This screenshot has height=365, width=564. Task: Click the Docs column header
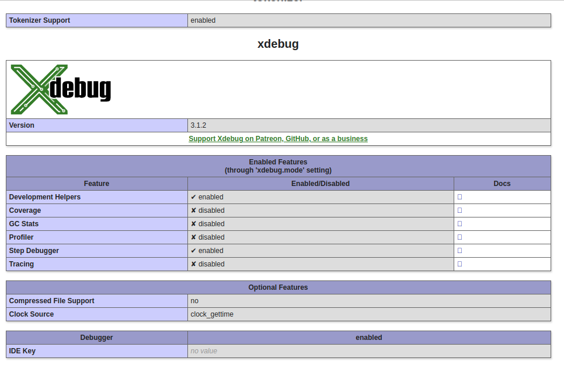tap(502, 184)
